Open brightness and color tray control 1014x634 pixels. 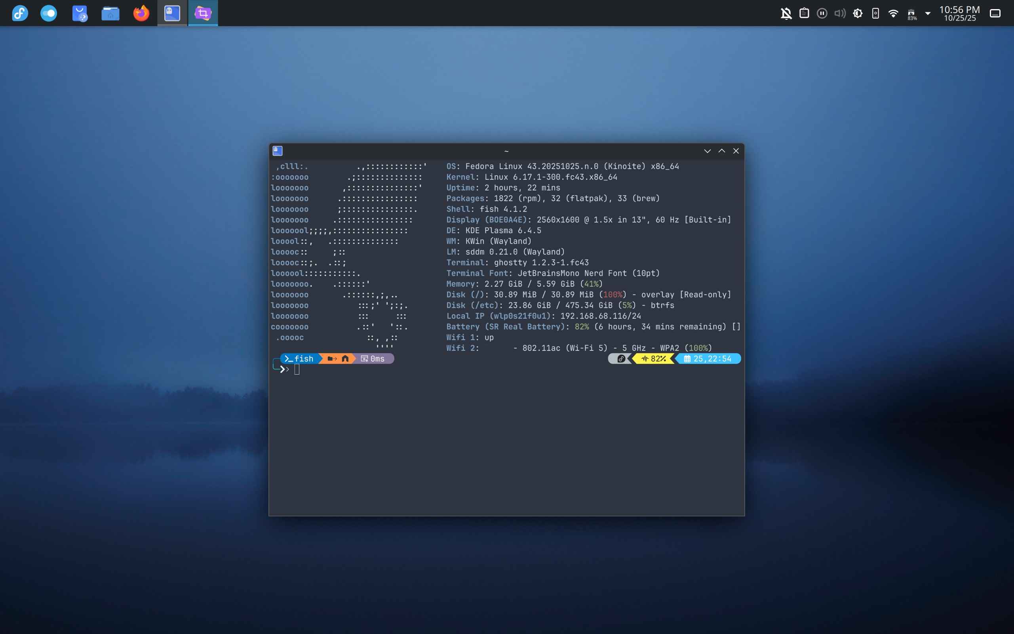point(858,13)
